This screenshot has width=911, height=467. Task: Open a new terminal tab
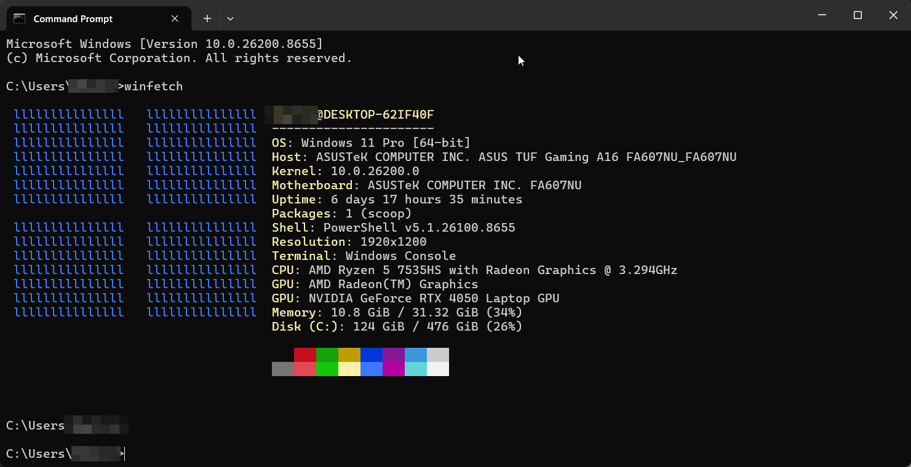[x=207, y=18]
